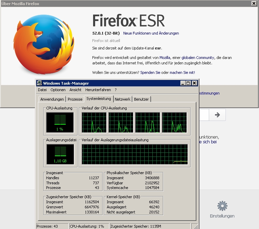Click Nicht ausgelagert value 20152
The width and height of the screenshot is (259, 229).
pos(154,212)
